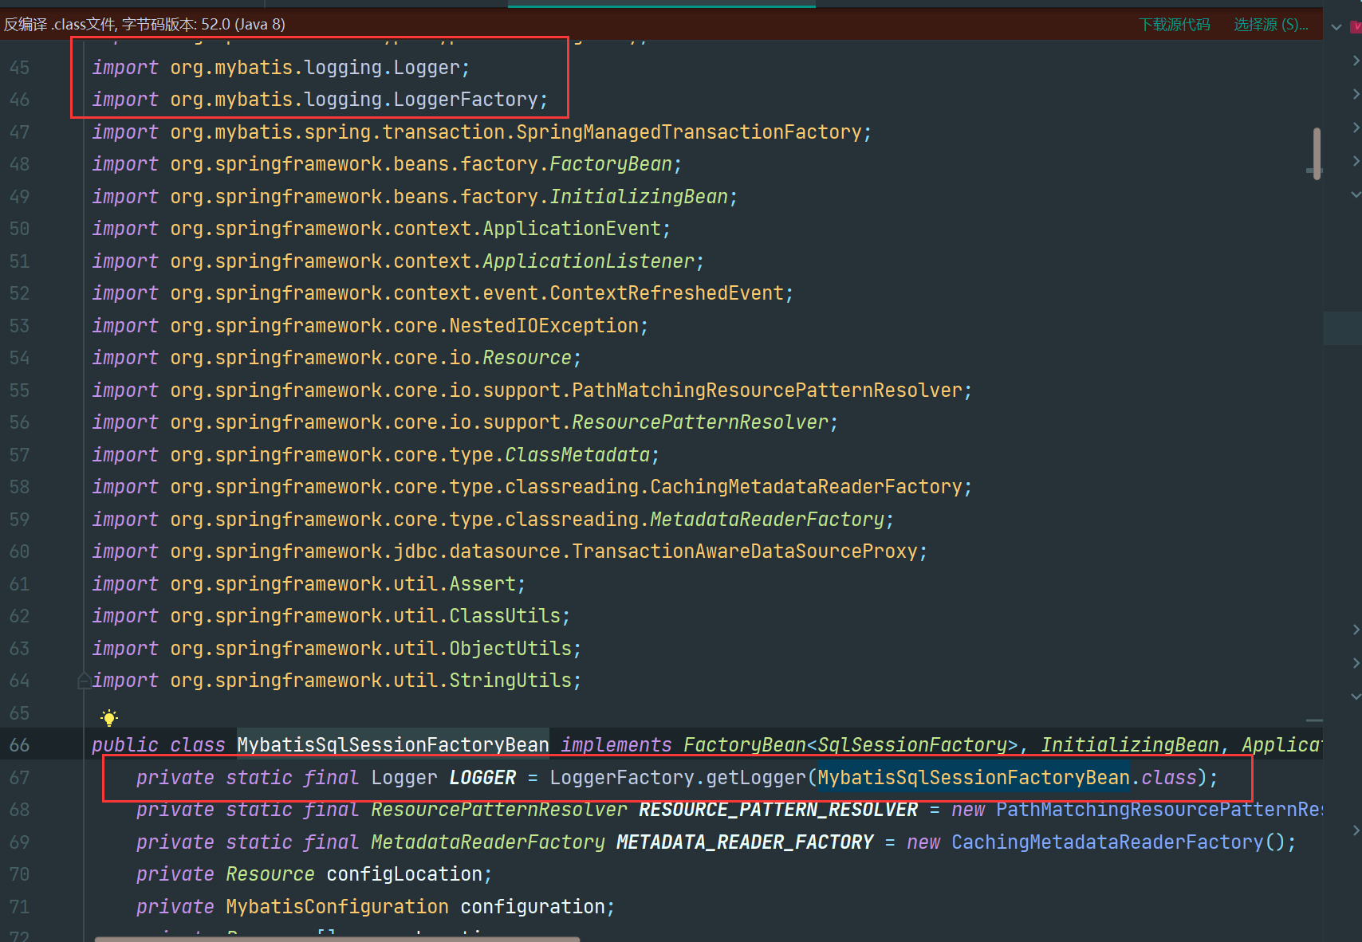The width and height of the screenshot is (1362, 942).
Task: Click the RESOURCE_PATTERN_RESOLVER constant name
Action: (777, 810)
